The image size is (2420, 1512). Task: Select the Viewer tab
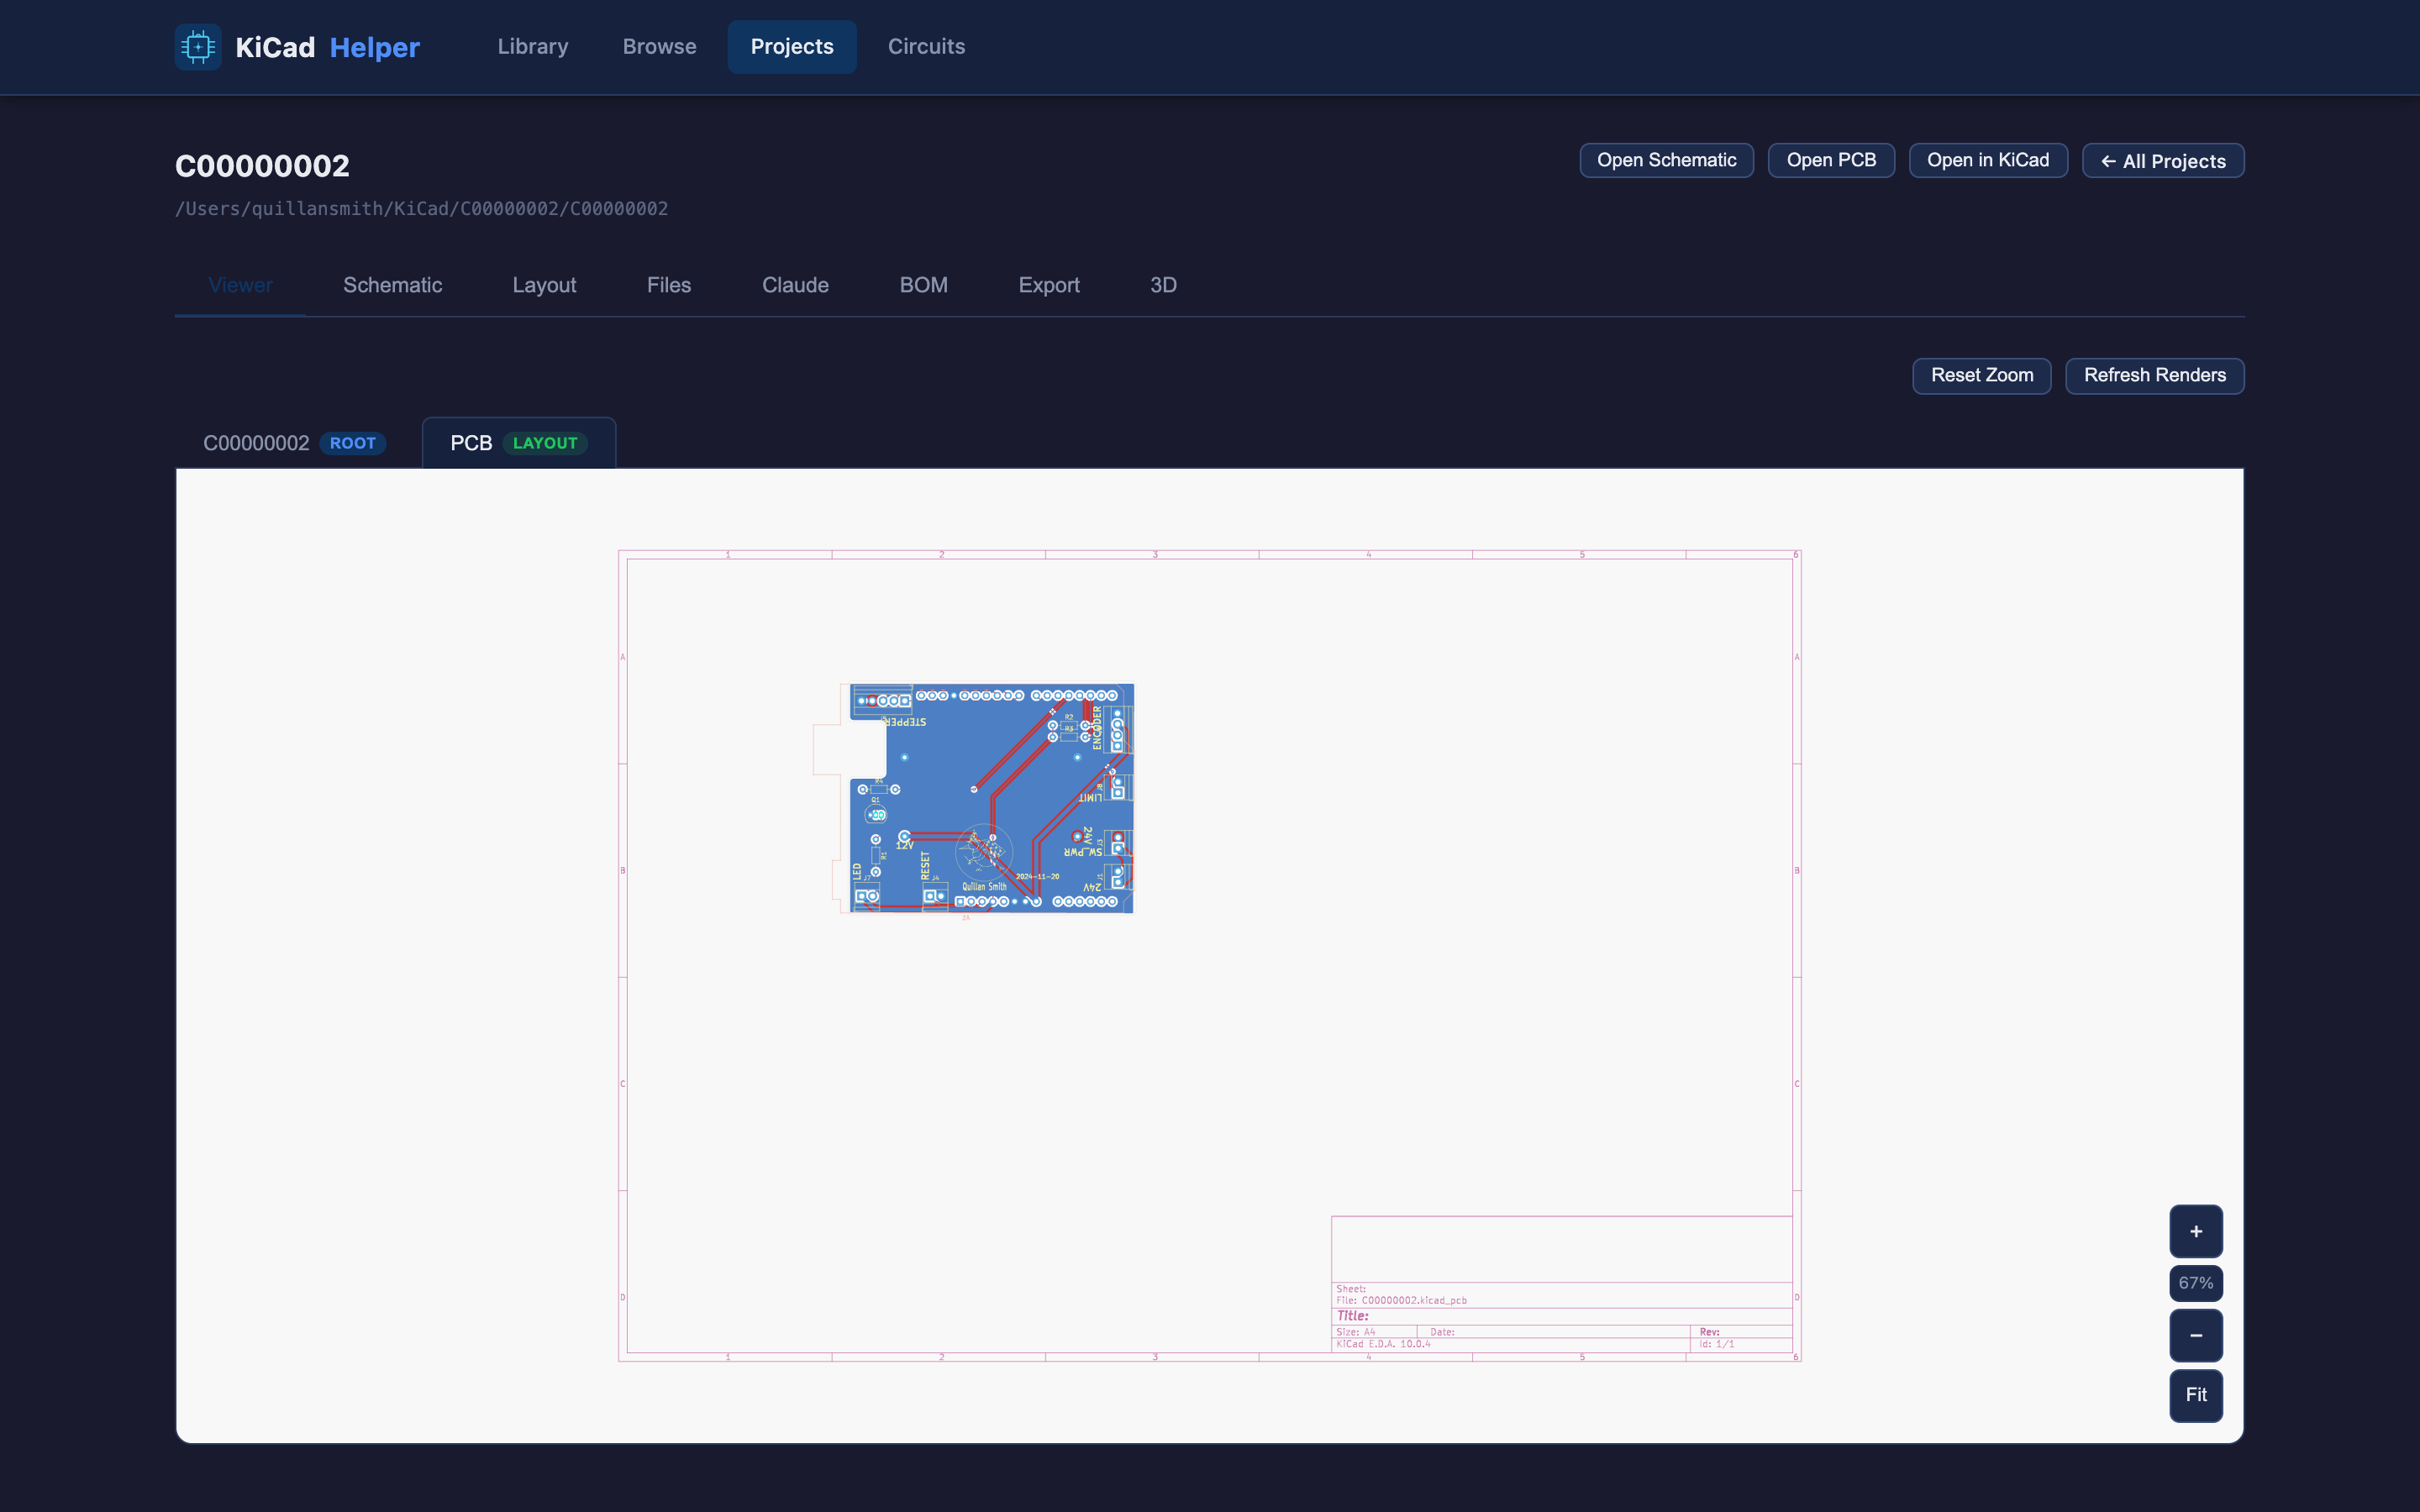coord(240,285)
